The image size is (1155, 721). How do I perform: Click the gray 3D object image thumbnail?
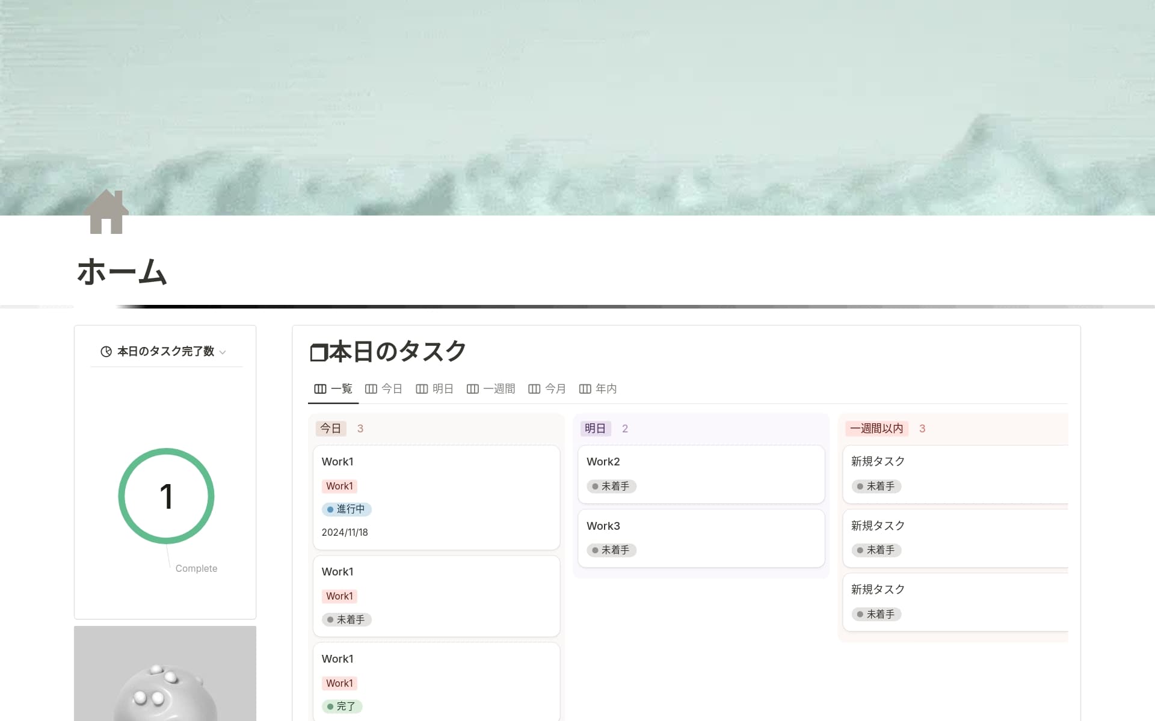(x=165, y=673)
